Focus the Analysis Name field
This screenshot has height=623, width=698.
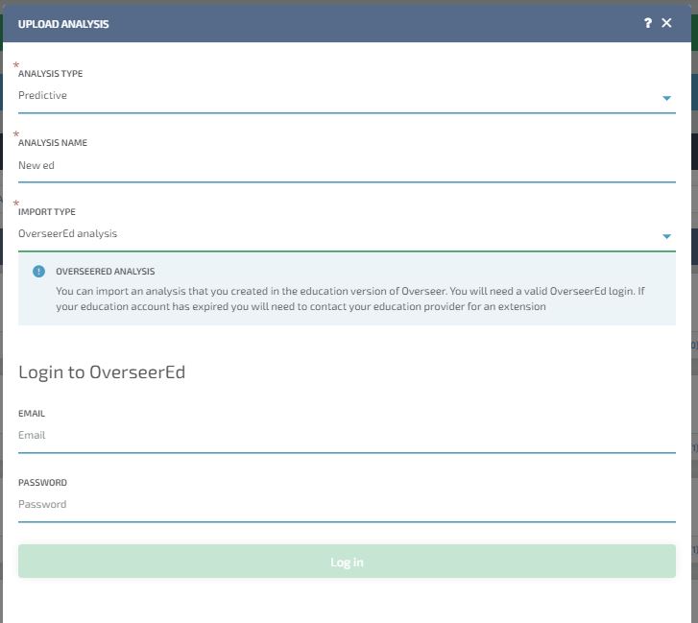(347, 165)
